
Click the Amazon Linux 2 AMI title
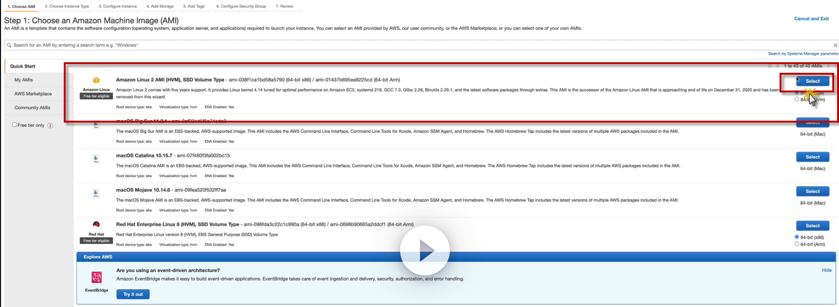pyautogui.click(x=170, y=80)
